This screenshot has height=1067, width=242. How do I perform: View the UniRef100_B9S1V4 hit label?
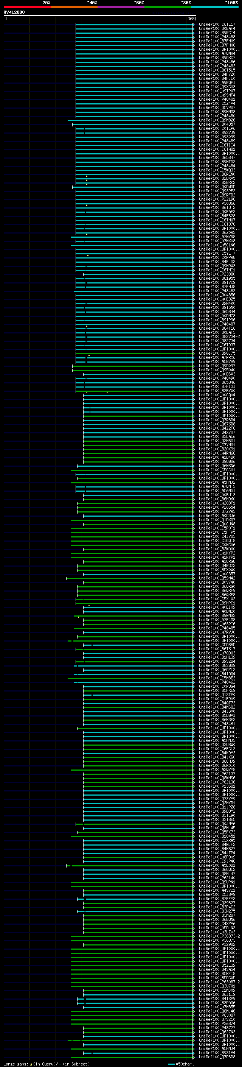[217, 1053]
